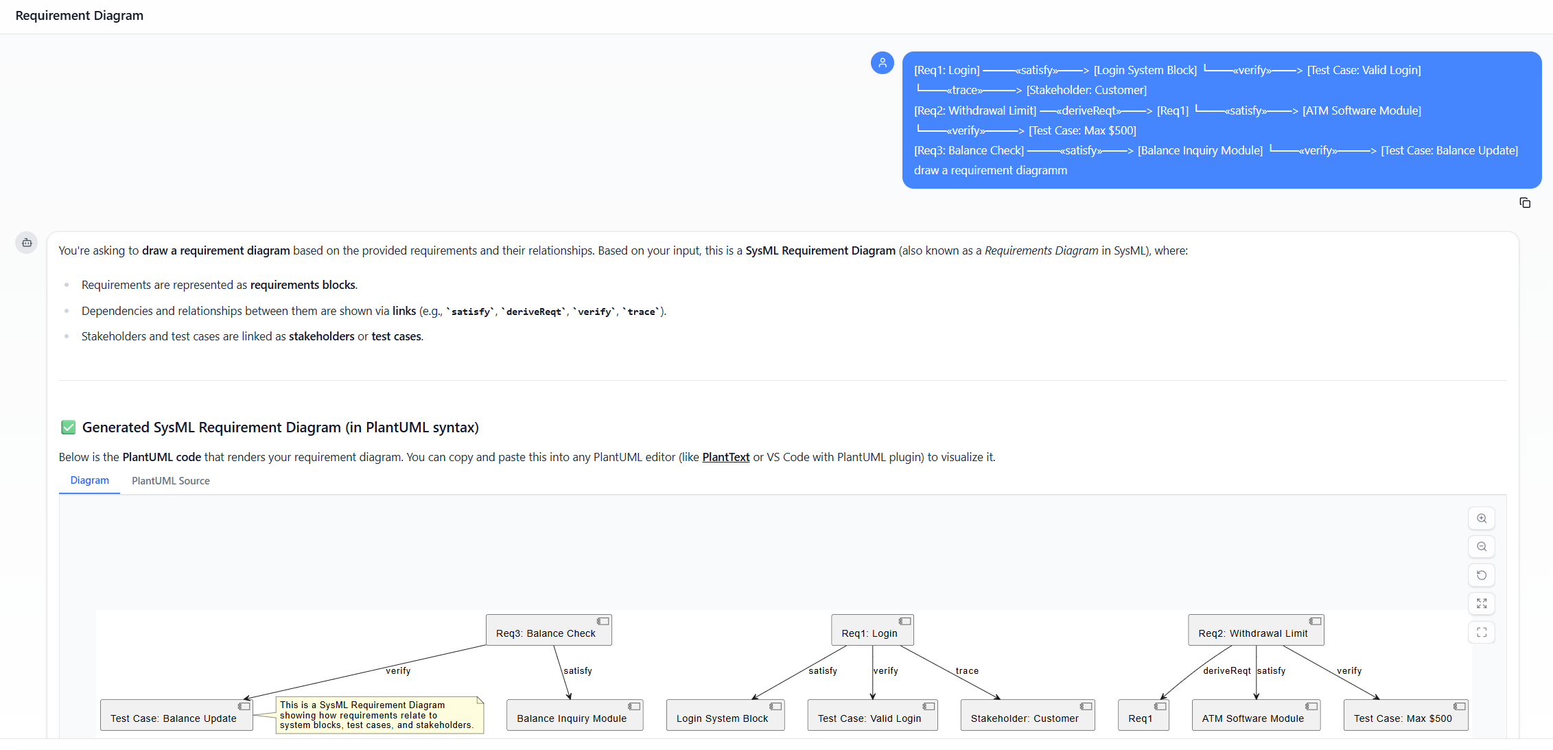
Task: Click the user avatar icon
Action: coord(883,63)
